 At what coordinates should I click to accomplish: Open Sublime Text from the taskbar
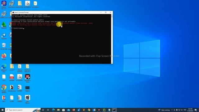coord(84,110)
